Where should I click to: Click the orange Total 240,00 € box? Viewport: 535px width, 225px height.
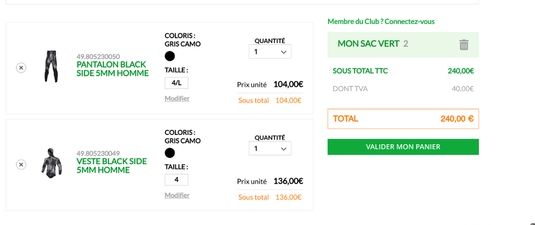point(403,118)
